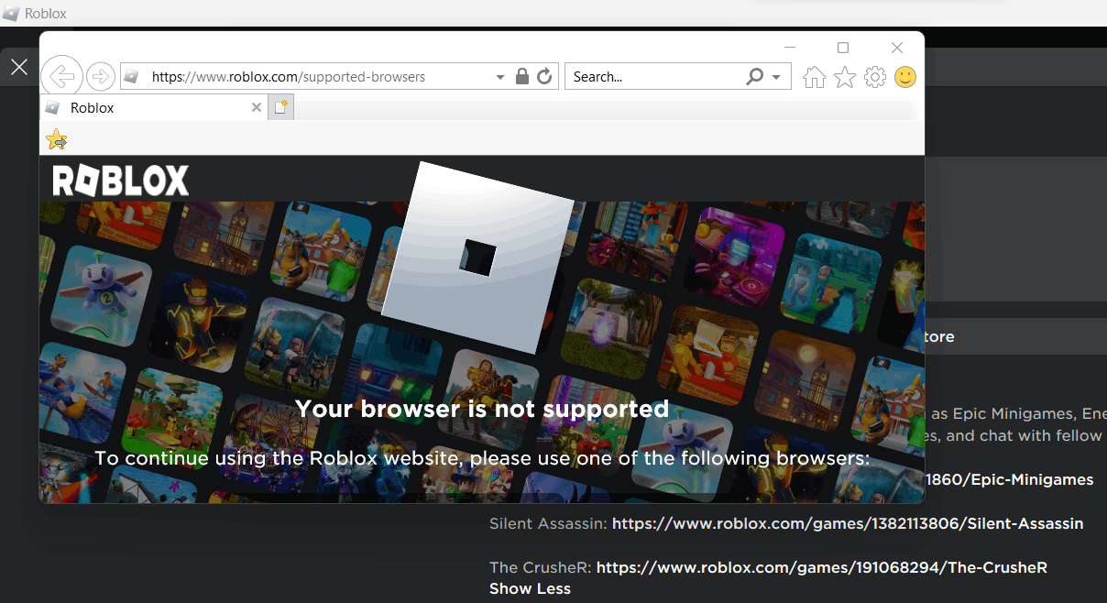Viewport: 1107px width, 603px height.
Task: Click the browser Back arrow button
Action: (x=62, y=77)
